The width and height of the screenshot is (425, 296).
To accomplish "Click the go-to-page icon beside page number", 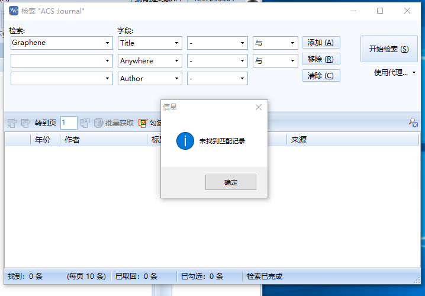I will coord(85,123).
